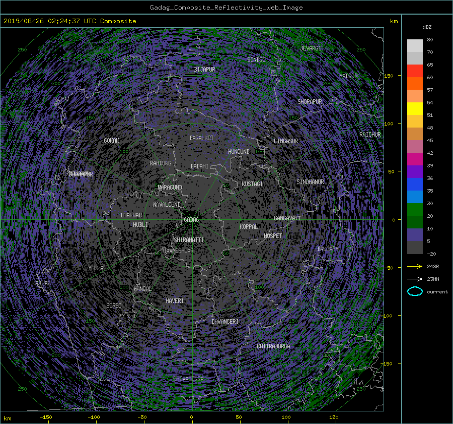
Task: Click the HOSPET city label
Action: 273,236
